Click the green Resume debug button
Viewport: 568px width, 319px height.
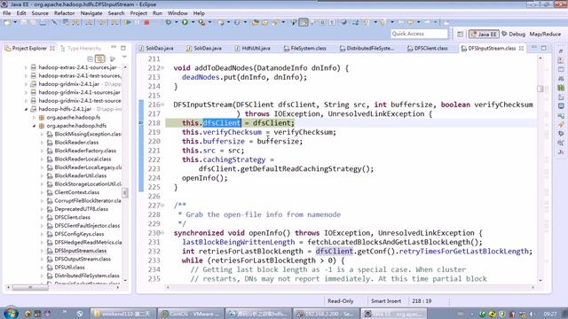[x=128, y=22]
